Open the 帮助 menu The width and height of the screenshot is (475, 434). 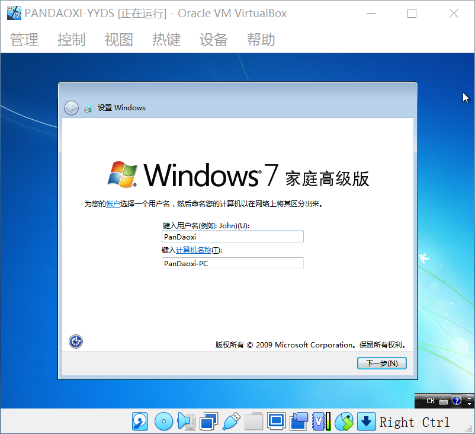click(x=261, y=40)
